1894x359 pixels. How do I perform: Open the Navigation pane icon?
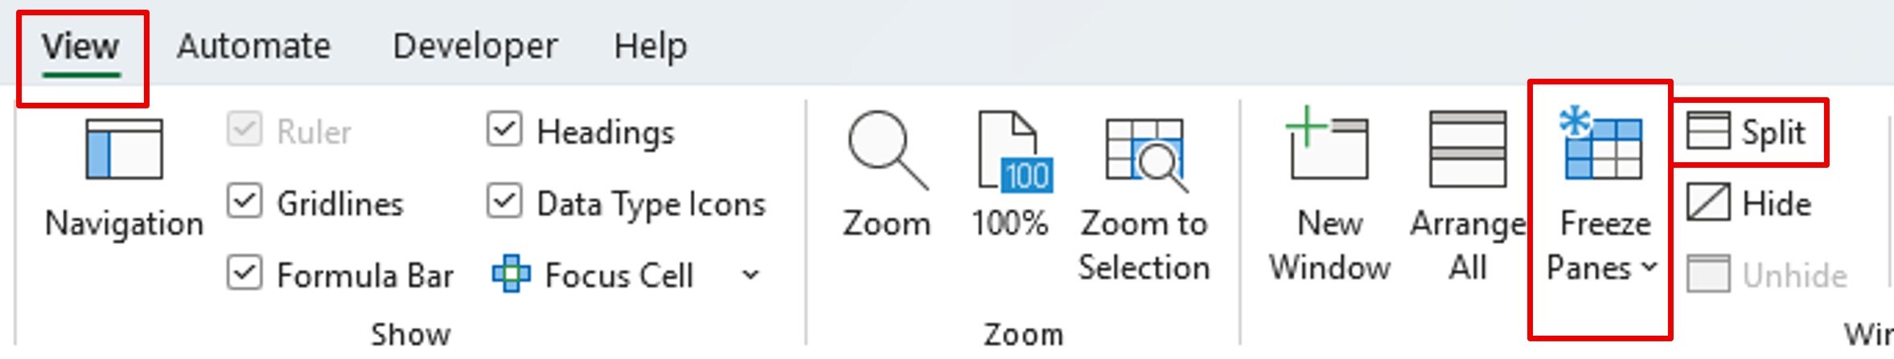coord(124,149)
